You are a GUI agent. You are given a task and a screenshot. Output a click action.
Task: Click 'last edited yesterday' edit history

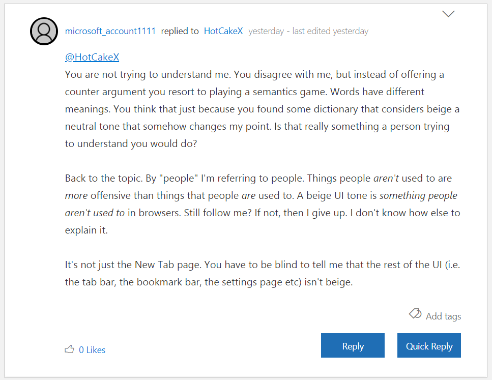tap(330, 31)
